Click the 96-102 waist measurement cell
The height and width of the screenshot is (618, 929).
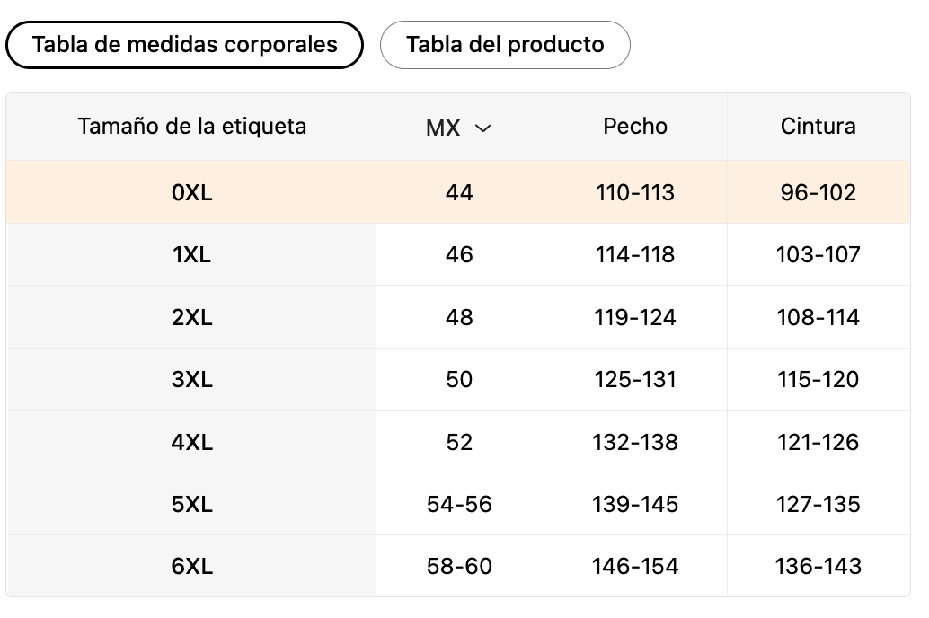(818, 192)
